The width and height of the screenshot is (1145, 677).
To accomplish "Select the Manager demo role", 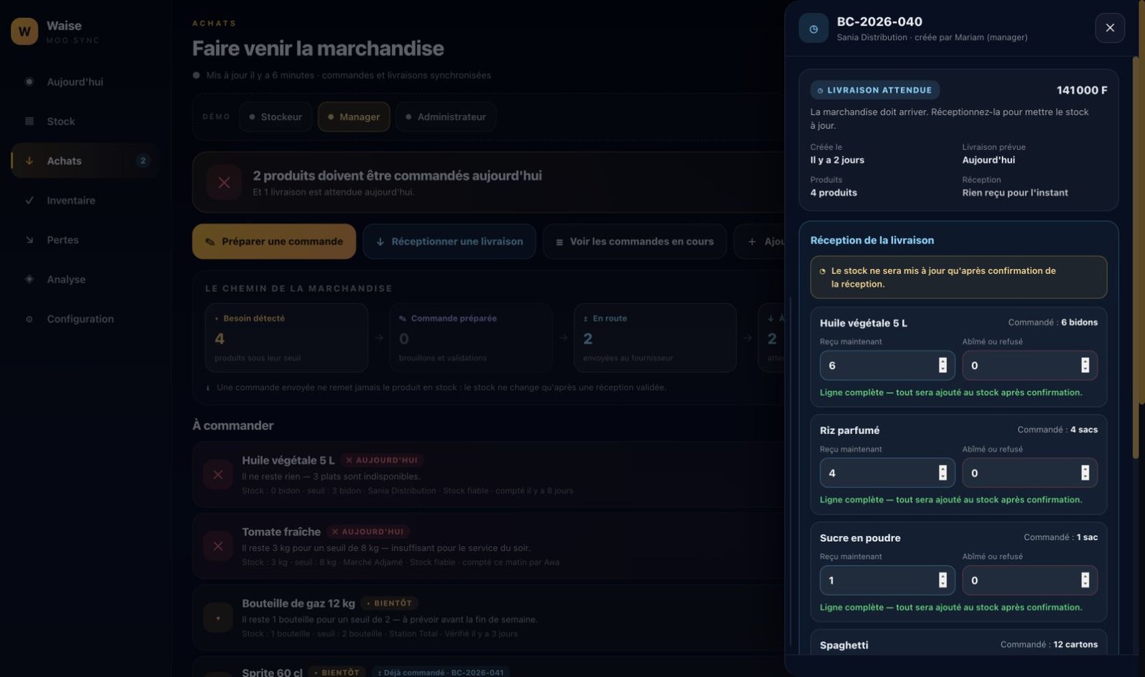I will click(x=354, y=117).
